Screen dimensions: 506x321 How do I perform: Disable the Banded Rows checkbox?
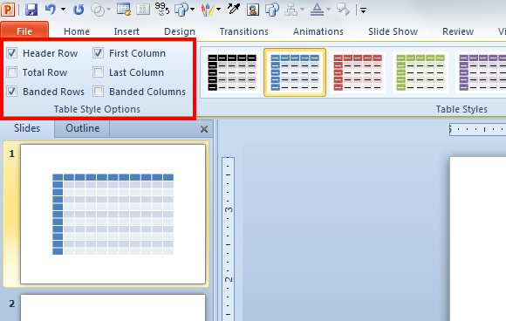[x=12, y=92]
